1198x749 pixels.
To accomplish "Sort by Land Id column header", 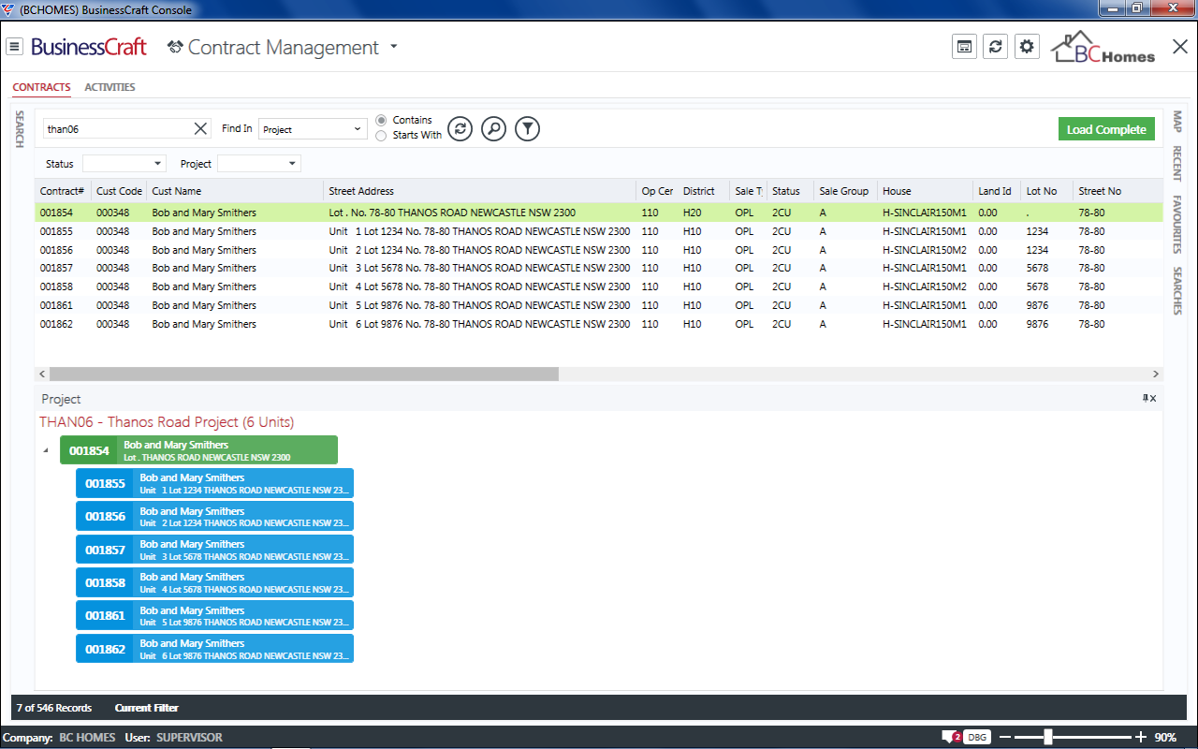I will coord(998,191).
